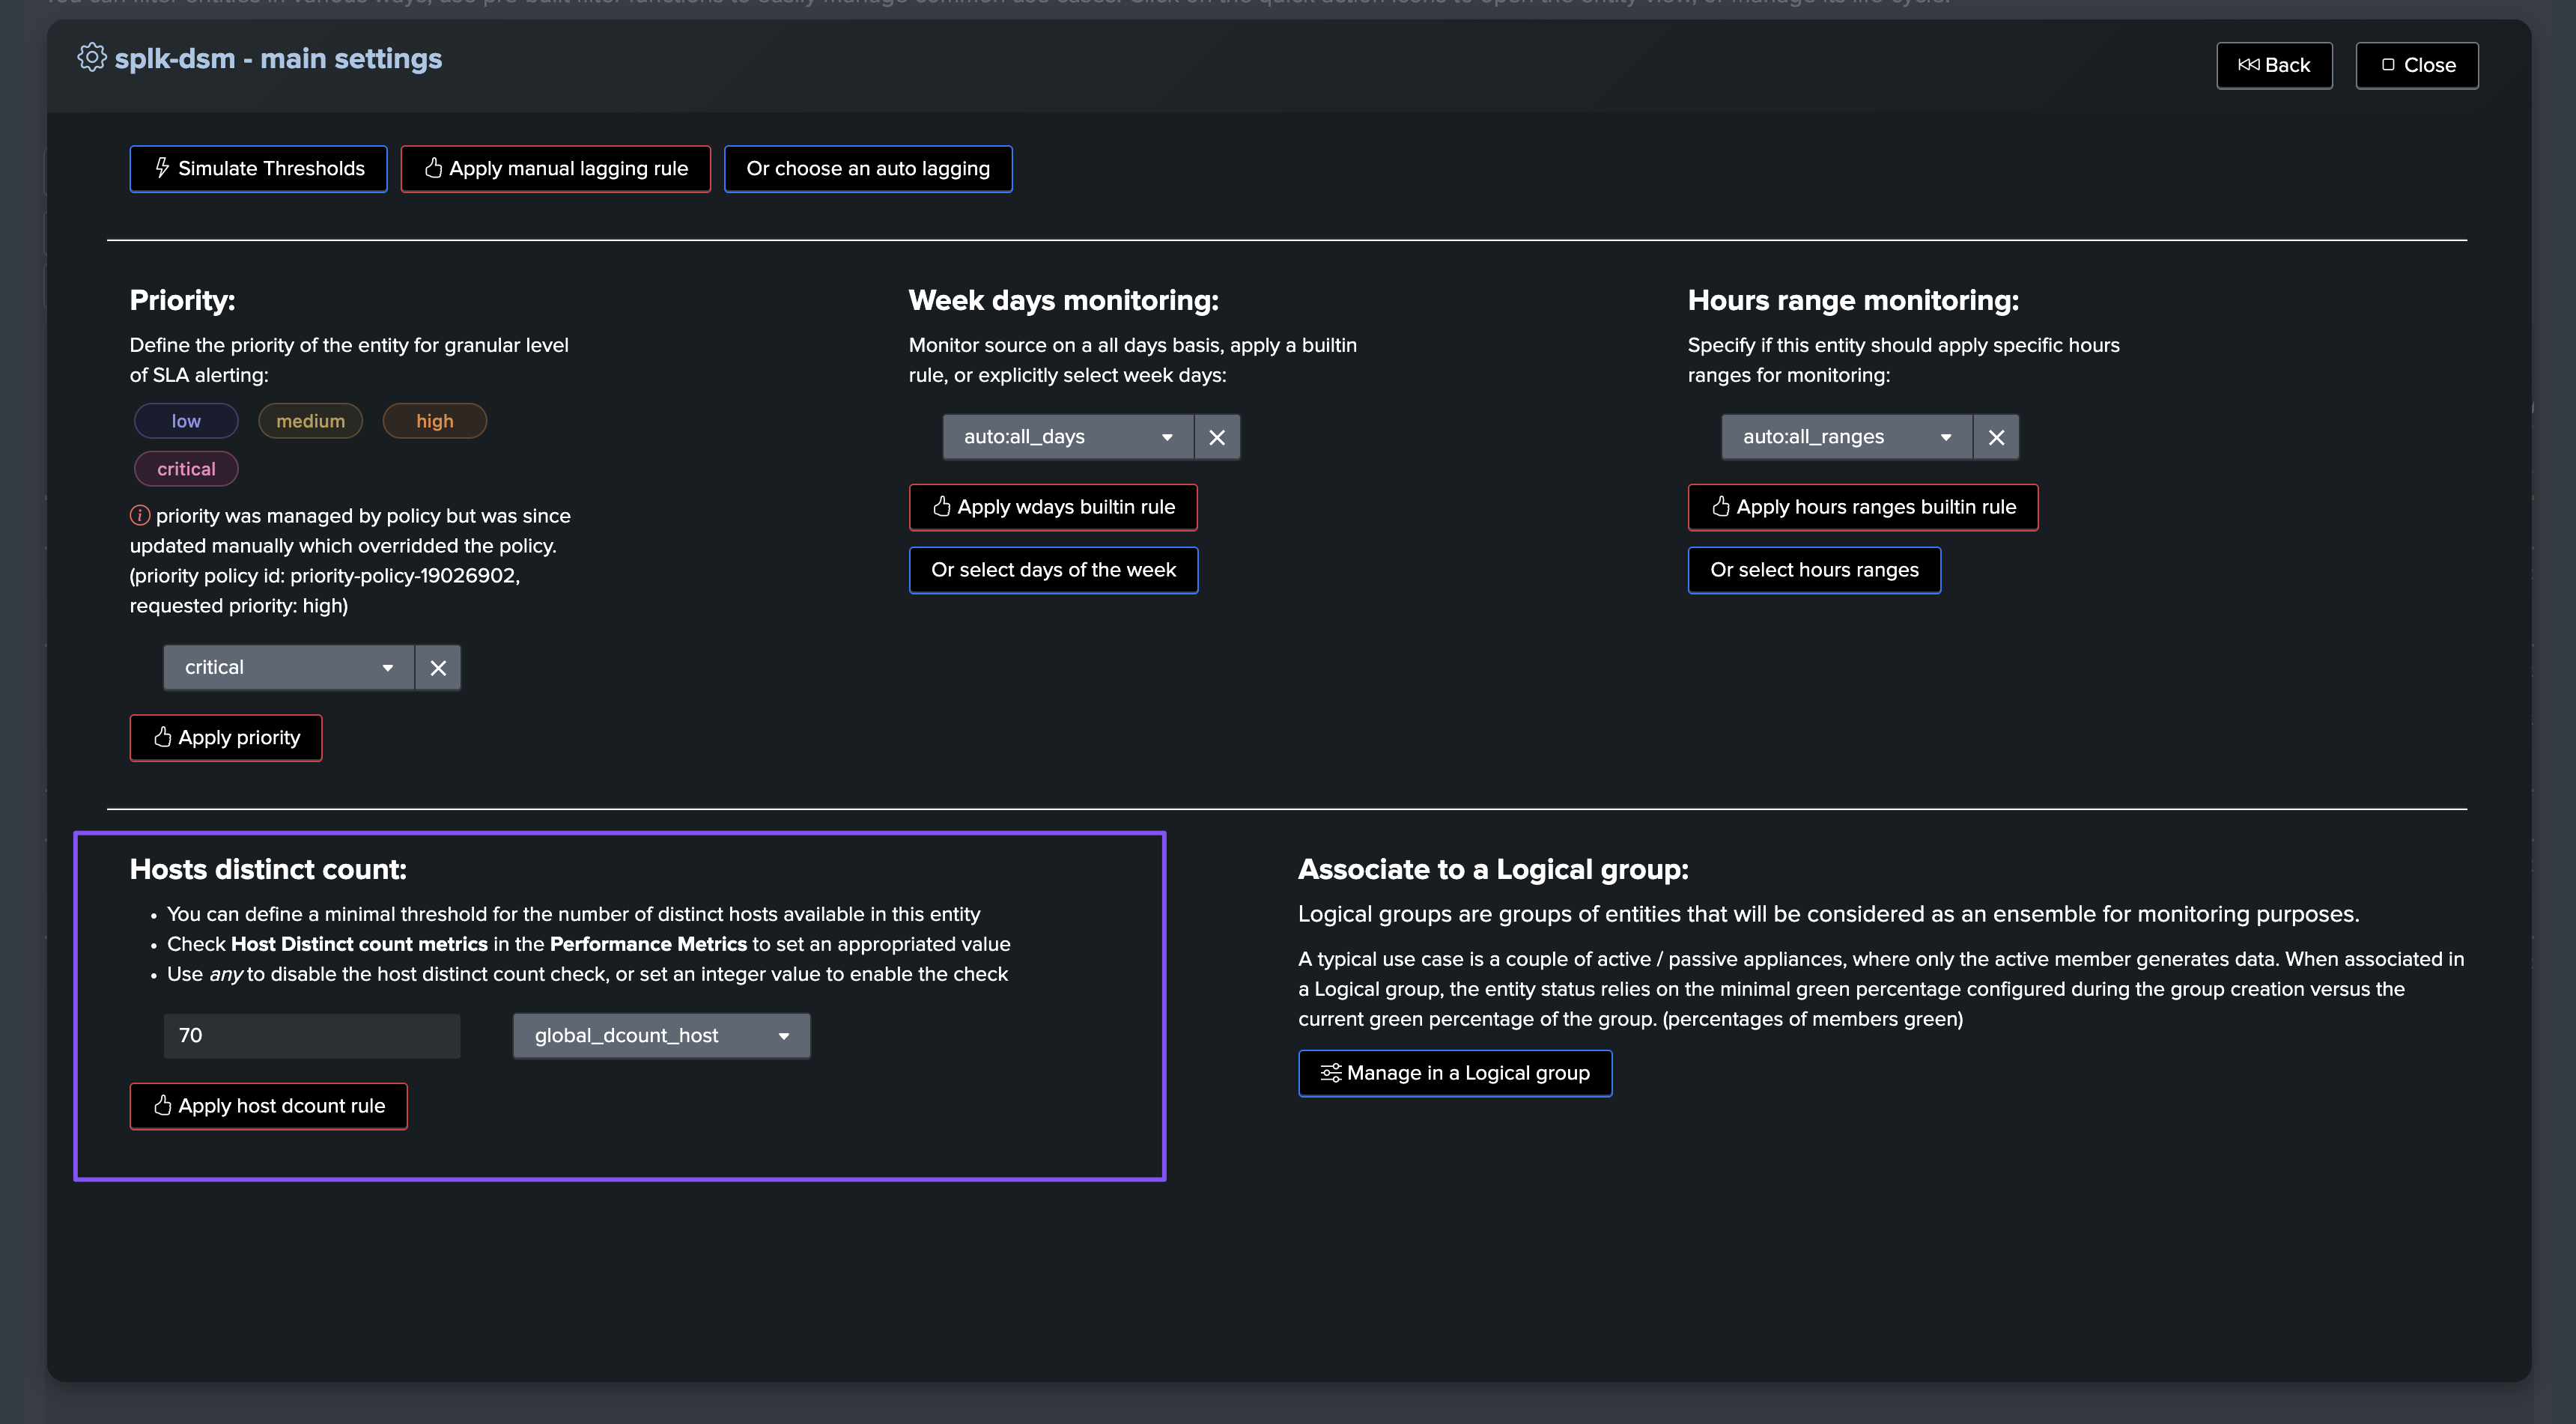Clear the critical priority dropdown value
The image size is (2576, 1424).
(x=438, y=668)
